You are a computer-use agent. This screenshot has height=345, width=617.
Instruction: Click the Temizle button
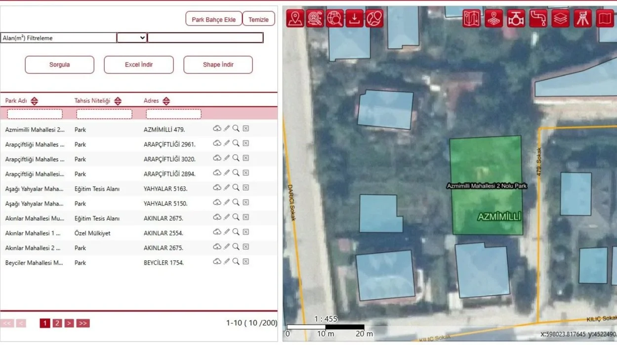(258, 19)
